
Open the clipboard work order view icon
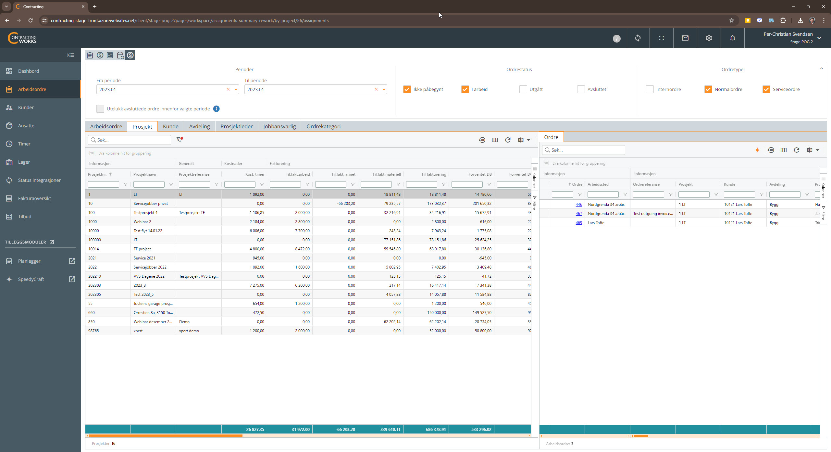click(90, 55)
